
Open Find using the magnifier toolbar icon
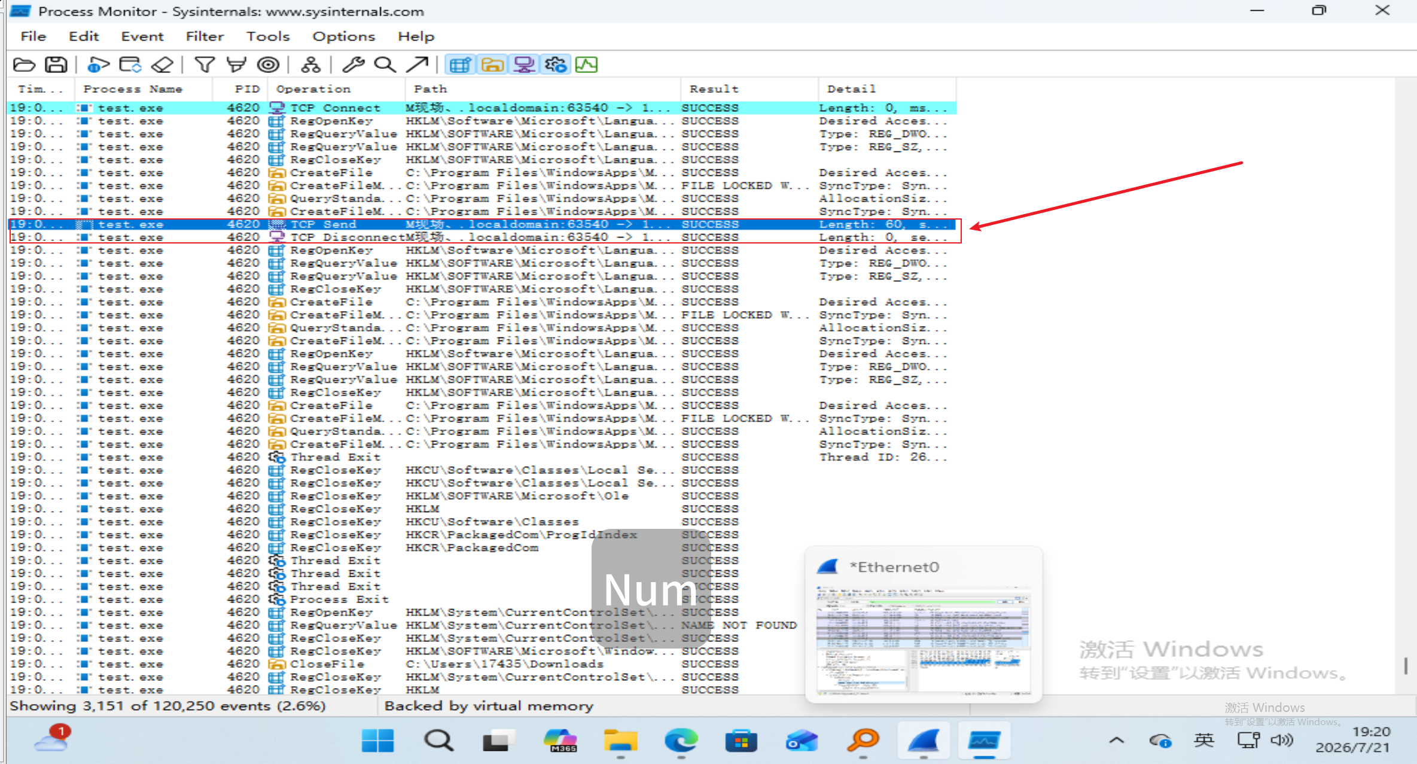385,65
